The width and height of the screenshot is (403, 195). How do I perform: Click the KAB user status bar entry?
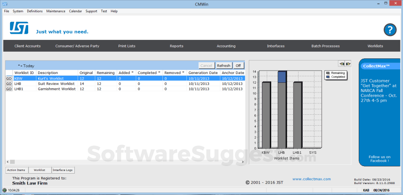click(x=366, y=191)
